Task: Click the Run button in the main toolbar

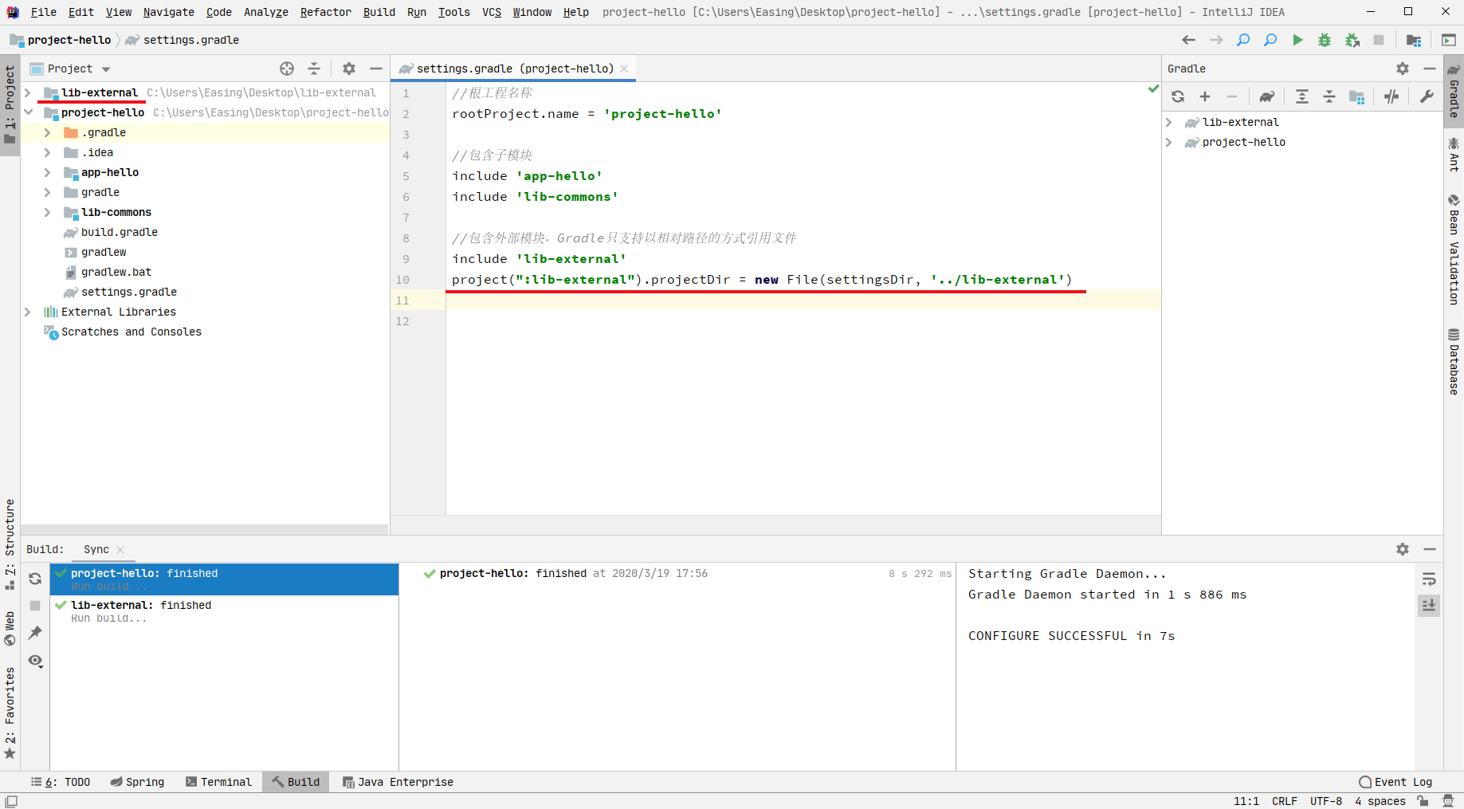Action: coord(1297,40)
